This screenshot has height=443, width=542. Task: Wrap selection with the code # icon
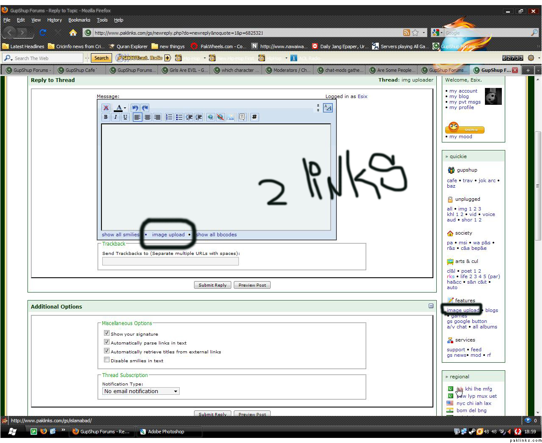tap(255, 117)
